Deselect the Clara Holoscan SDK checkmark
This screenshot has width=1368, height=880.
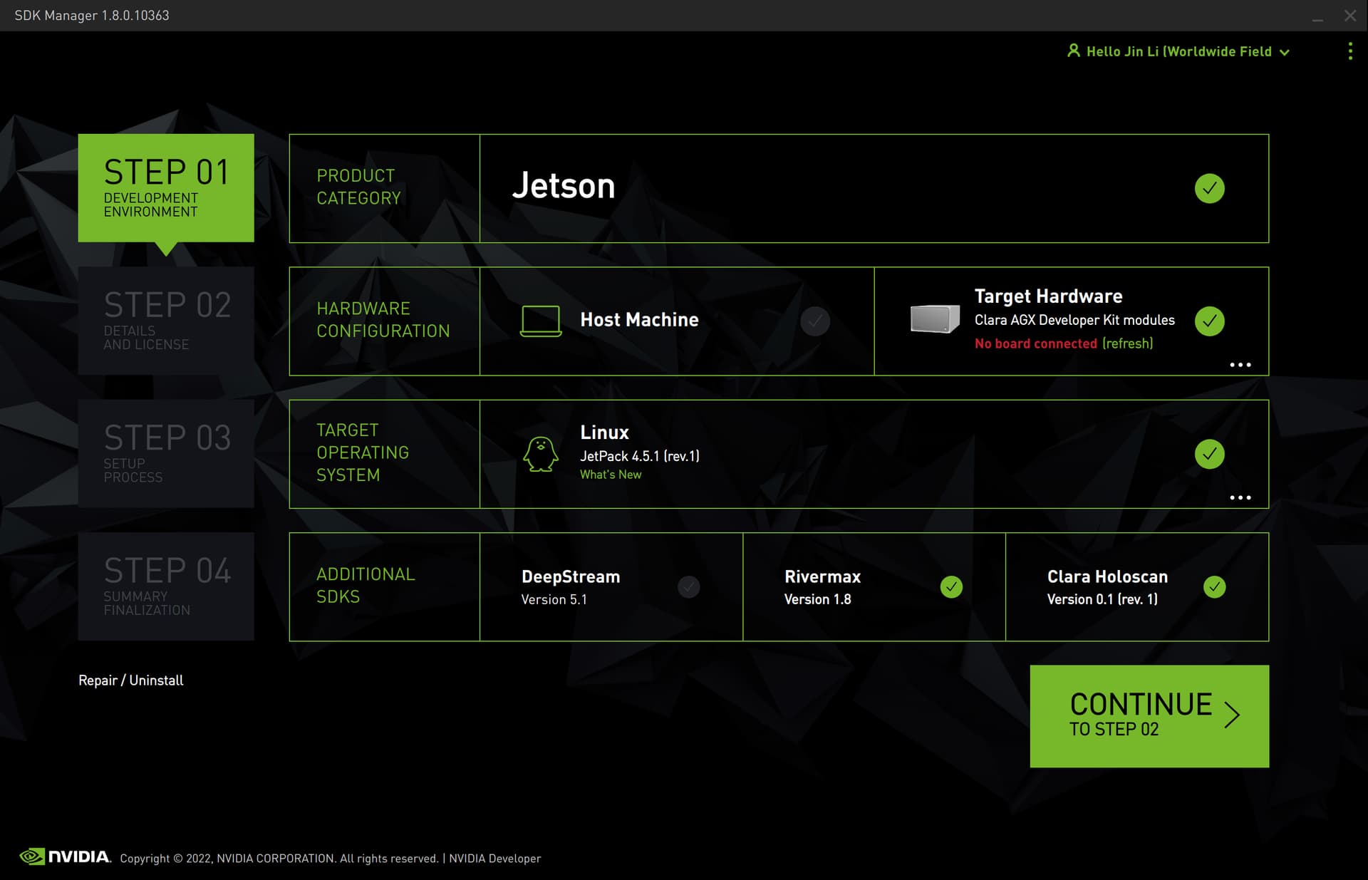coord(1214,587)
